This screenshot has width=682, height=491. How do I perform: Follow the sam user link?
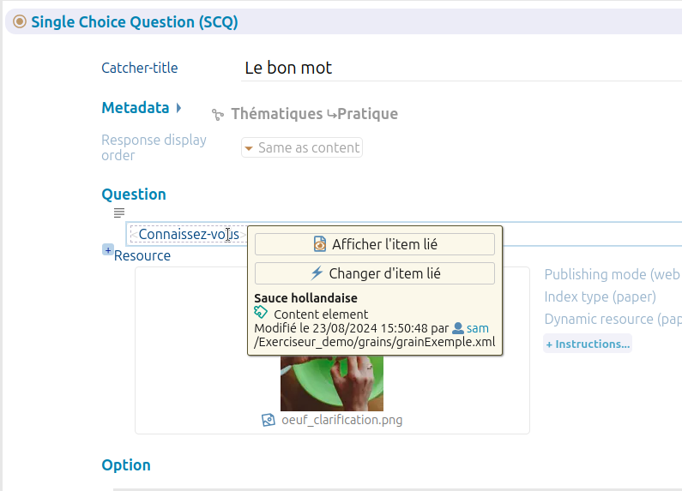click(x=478, y=328)
